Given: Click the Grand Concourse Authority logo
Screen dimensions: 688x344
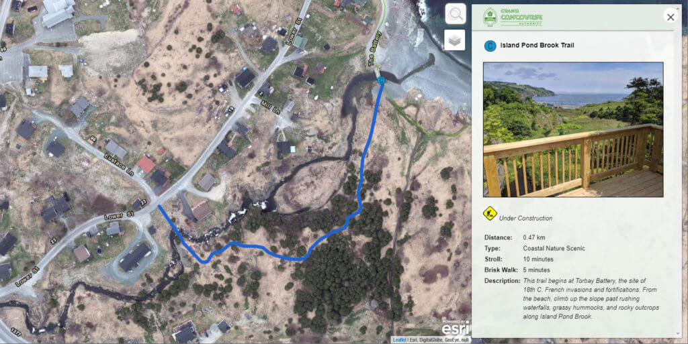Looking at the screenshot, I should (513, 17).
